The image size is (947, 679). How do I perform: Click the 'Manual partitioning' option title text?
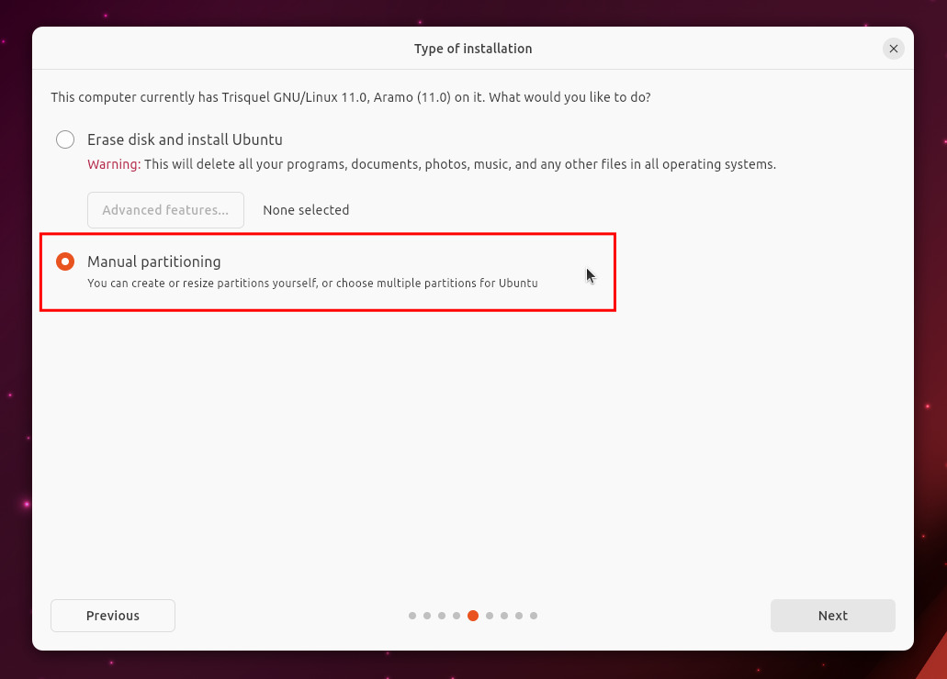coord(153,262)
